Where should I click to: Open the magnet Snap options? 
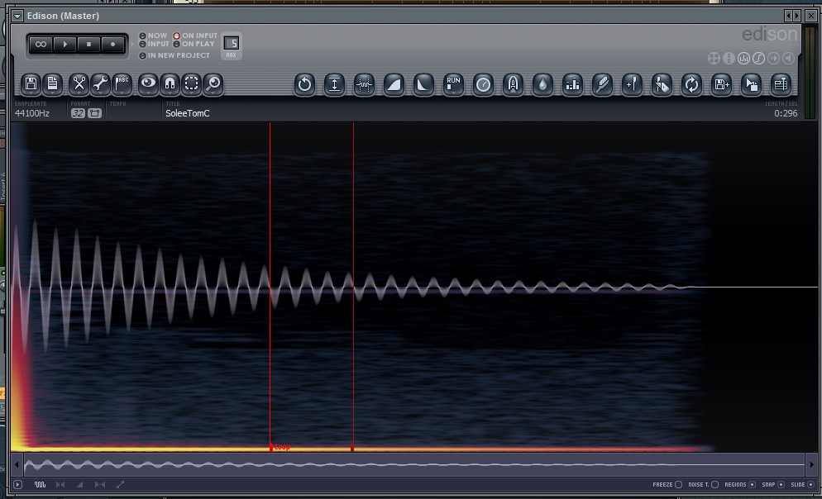click(x=170, y=83)
